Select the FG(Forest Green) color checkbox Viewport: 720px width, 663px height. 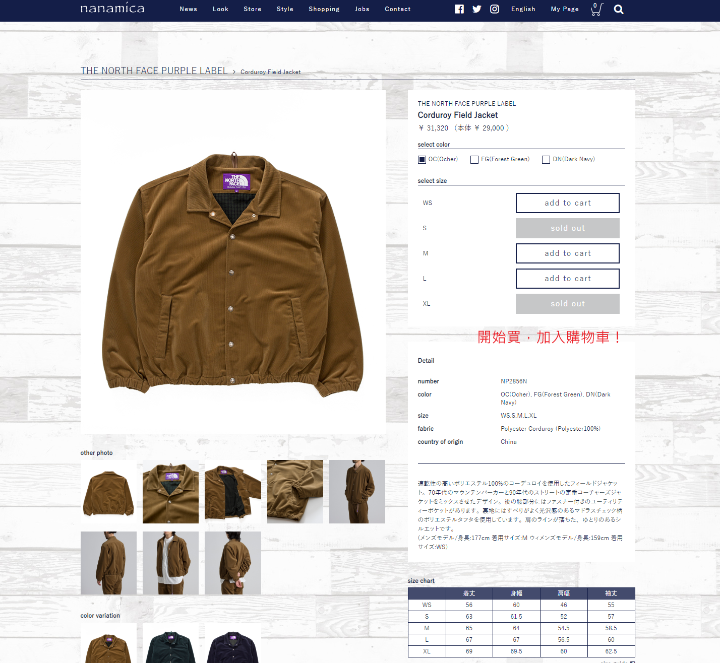(474, 160)
